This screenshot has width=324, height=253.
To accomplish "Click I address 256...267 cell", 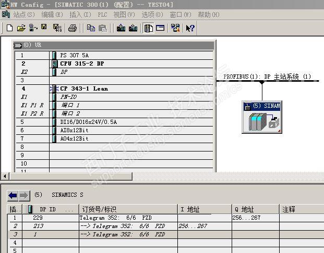I will (205, 226).
